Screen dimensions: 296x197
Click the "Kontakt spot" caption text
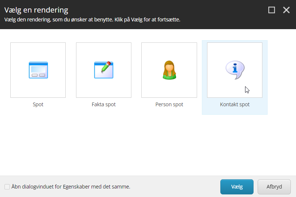tap(235, 104)
